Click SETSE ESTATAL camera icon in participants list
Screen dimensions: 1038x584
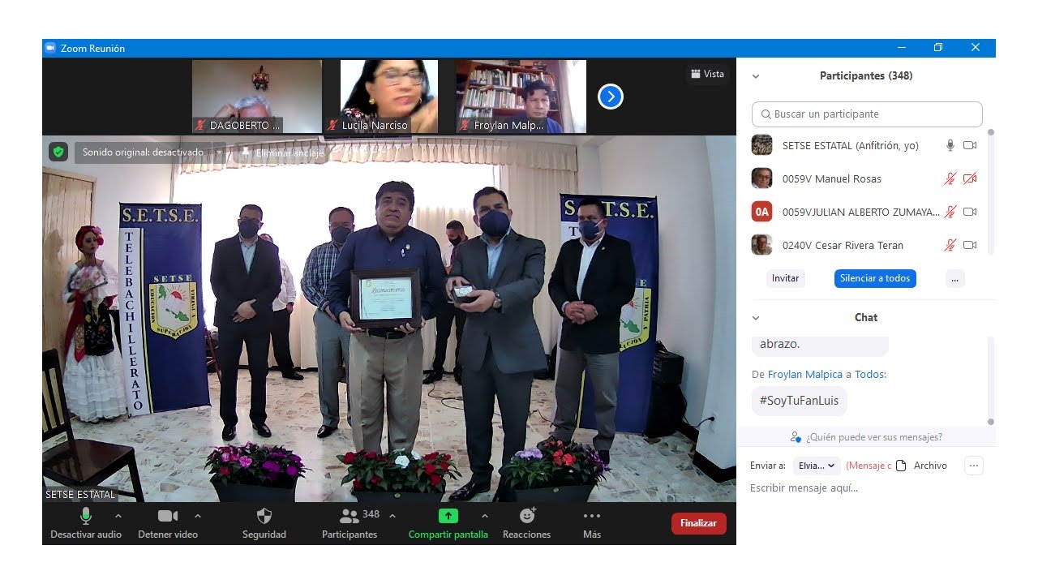970,145
